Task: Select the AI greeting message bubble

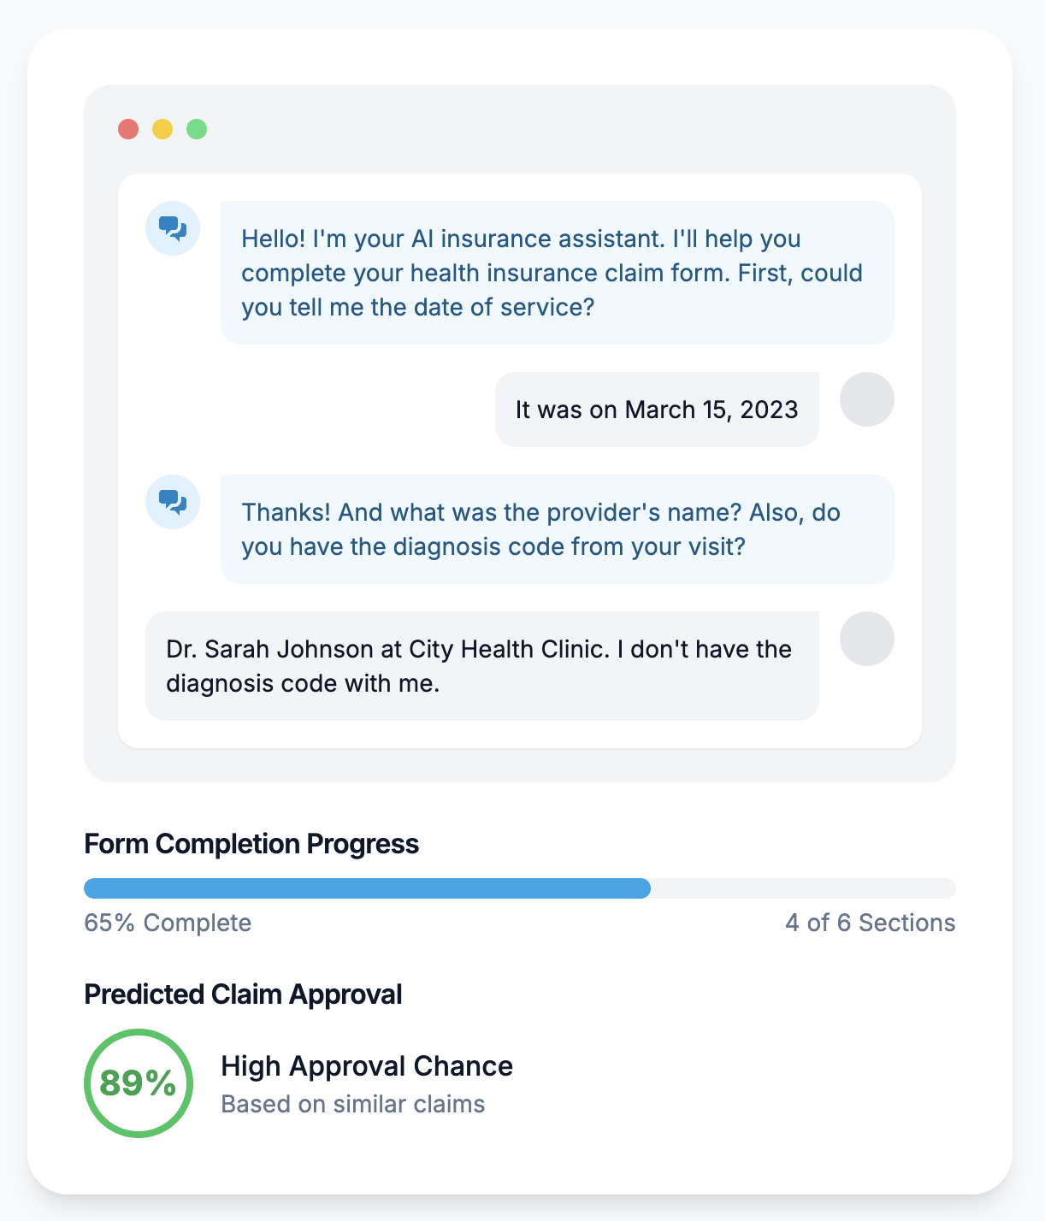Action: 557,273
